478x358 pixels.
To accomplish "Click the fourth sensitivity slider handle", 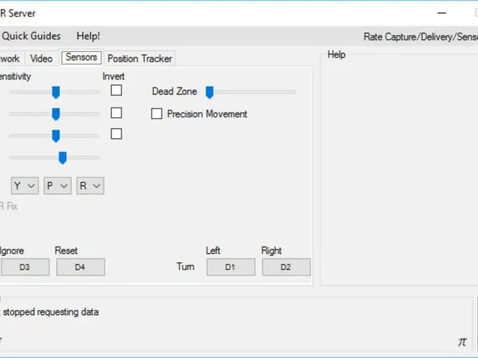I will [62, 158].
